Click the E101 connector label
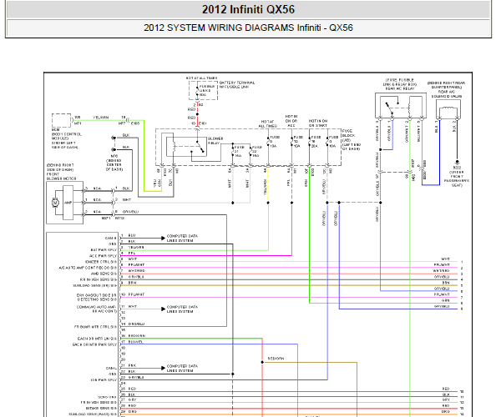The image size is (501, 417). (x=203, y=123)
